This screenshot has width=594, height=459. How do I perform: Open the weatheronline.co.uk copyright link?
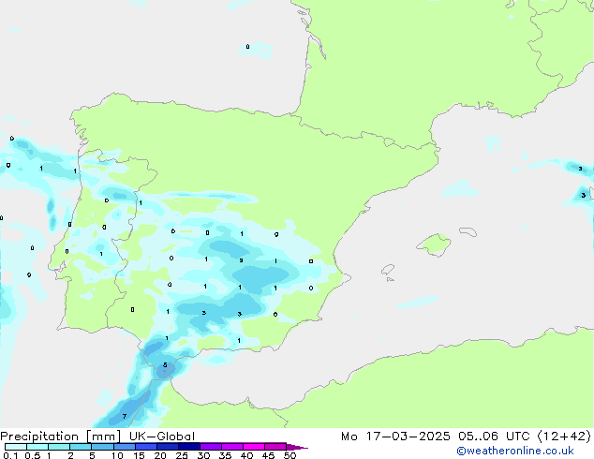pos(514,451)
